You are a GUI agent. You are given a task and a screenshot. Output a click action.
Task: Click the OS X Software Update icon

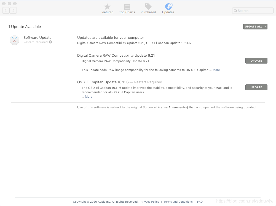14,40
